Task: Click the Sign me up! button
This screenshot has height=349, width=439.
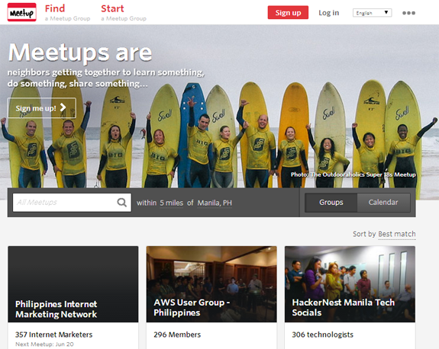Action: (x=42, y=108)
